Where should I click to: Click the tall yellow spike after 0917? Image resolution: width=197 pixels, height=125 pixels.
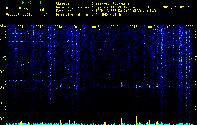click(x=137, y=120)
